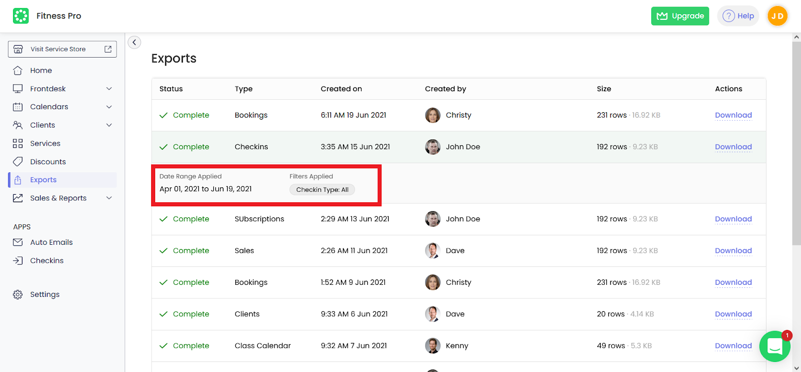Screen dimensions: 801x372
Task: Click the scrollbar down arrow
Action: tap(796, 368)
